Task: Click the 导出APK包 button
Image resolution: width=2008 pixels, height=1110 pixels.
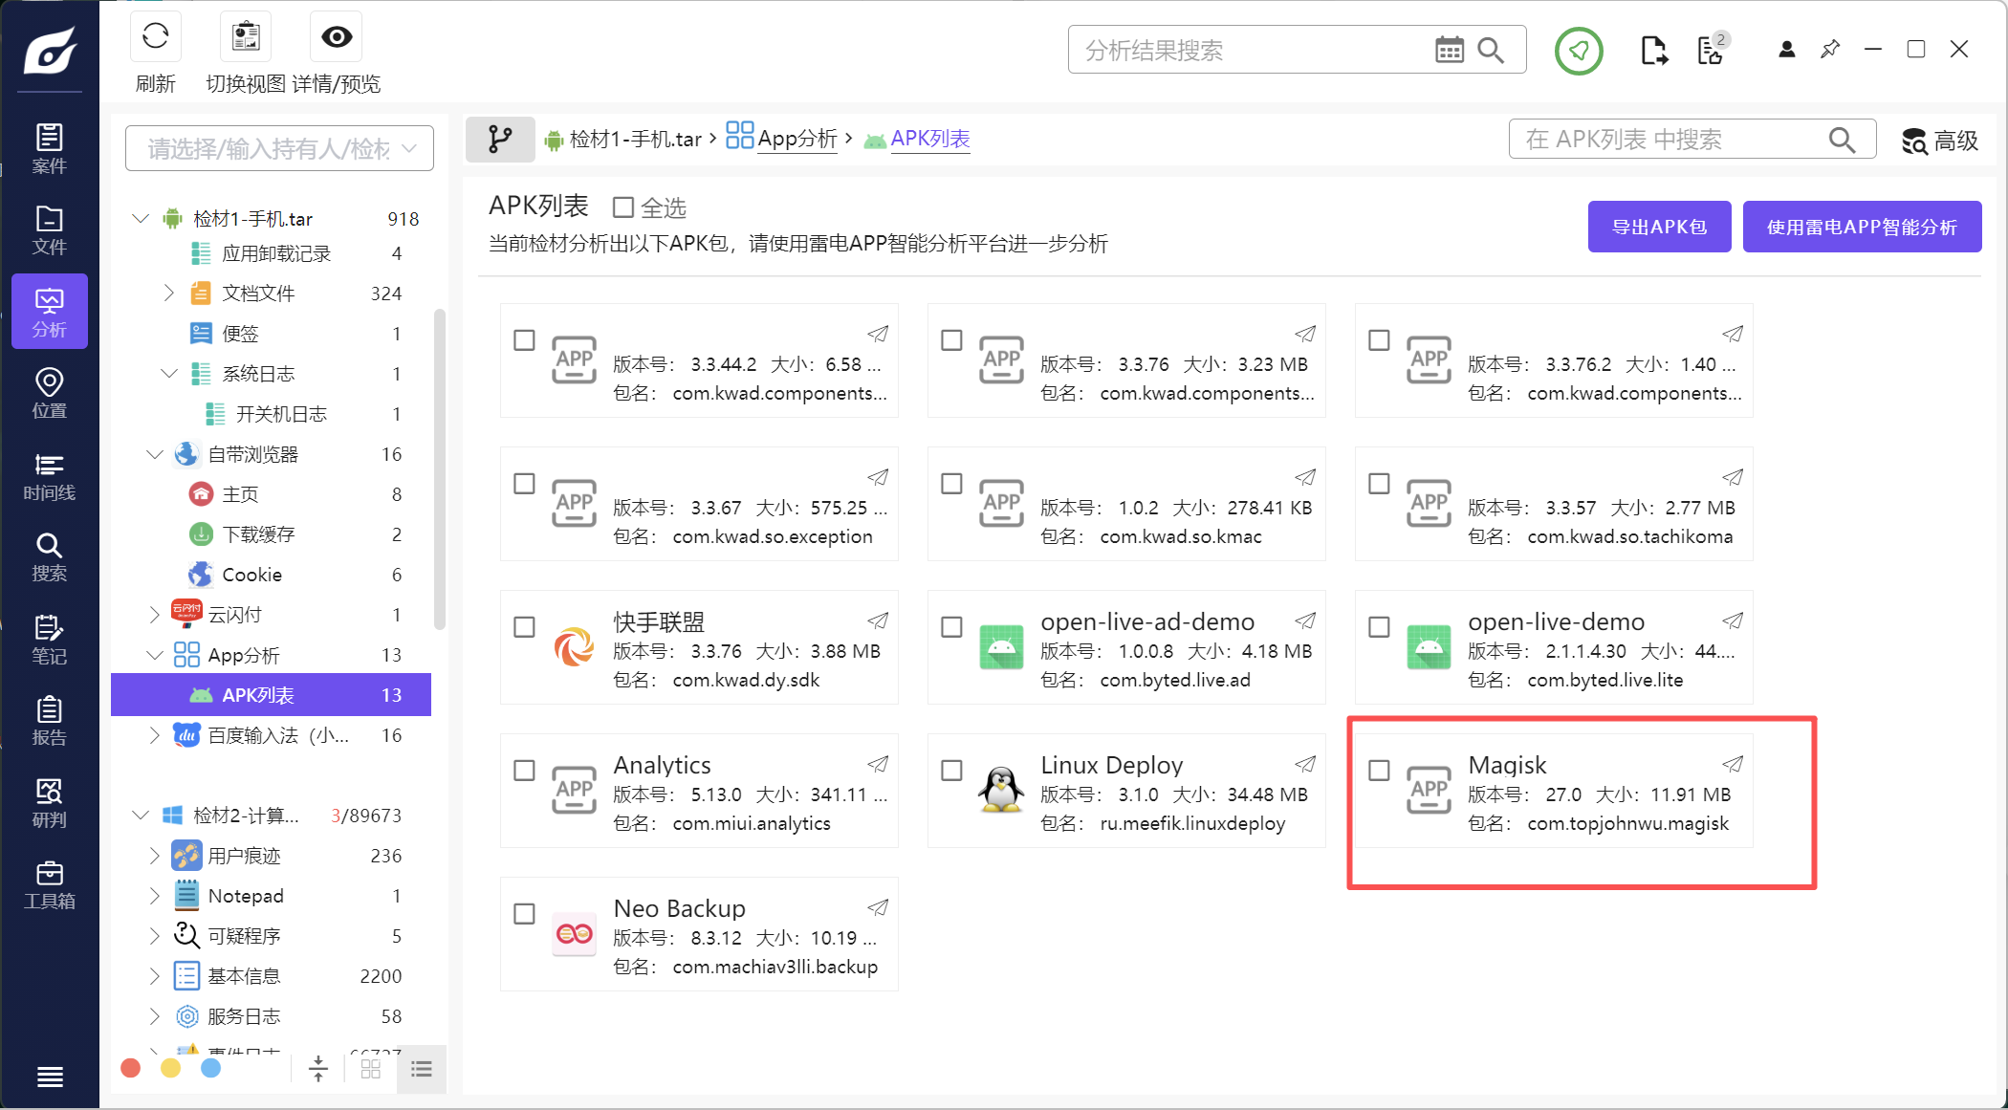Action: [x=1659, y=227]
